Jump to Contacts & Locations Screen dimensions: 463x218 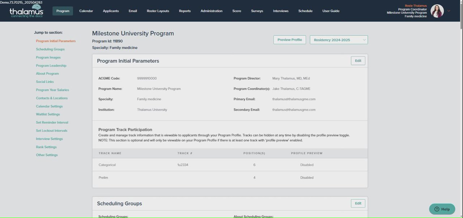pos(52,98)
